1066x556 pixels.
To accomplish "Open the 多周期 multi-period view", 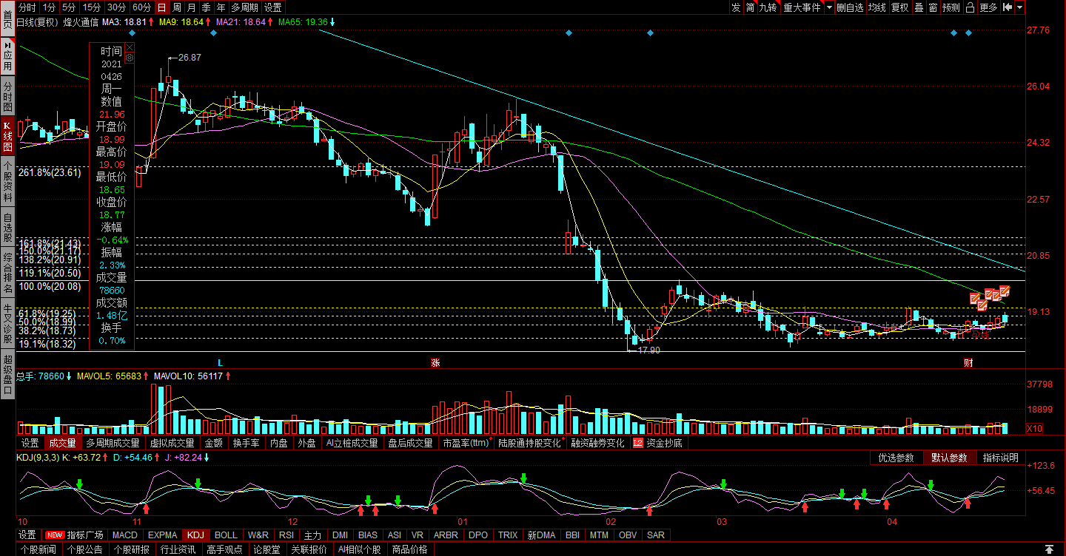I will pyautogui.click(x=244, y=7).
